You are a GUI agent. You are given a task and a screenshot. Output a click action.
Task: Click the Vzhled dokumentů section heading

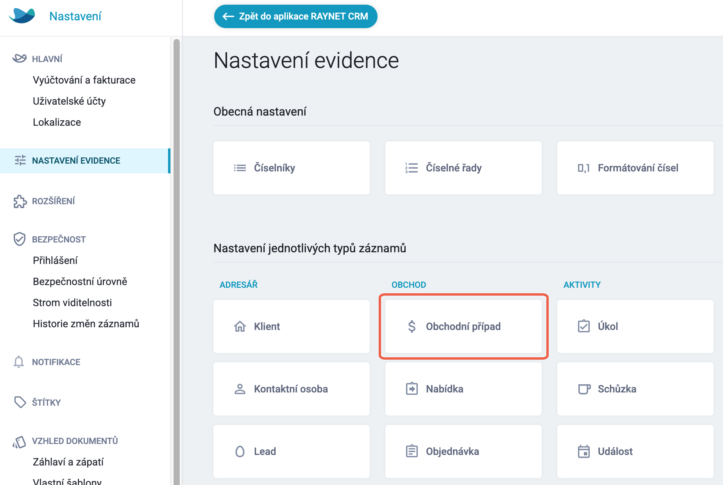(x=75, y=441)
